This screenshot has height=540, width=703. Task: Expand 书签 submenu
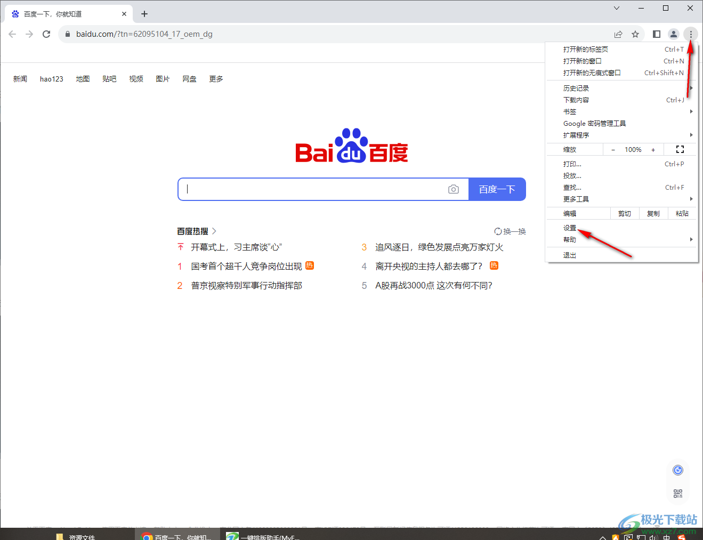tap(623, 111)
